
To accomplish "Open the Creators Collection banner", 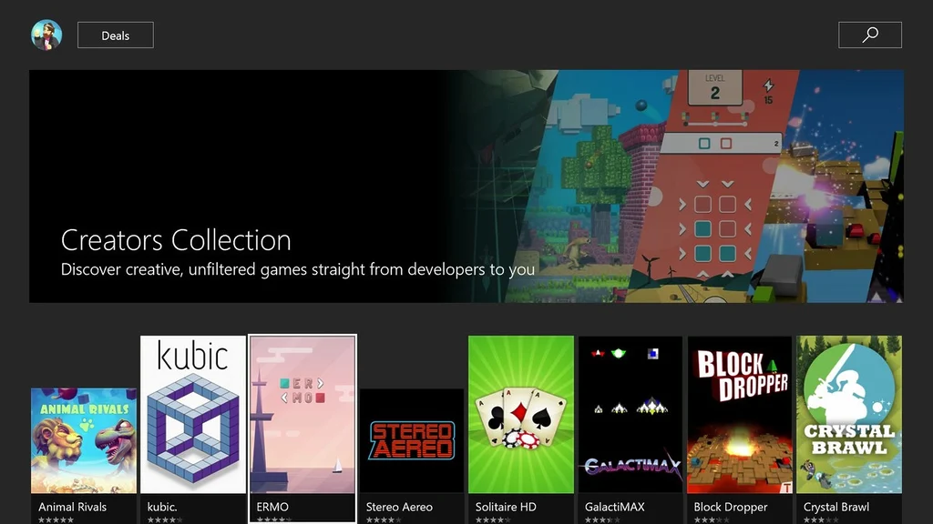I will (x=466, y=186).
